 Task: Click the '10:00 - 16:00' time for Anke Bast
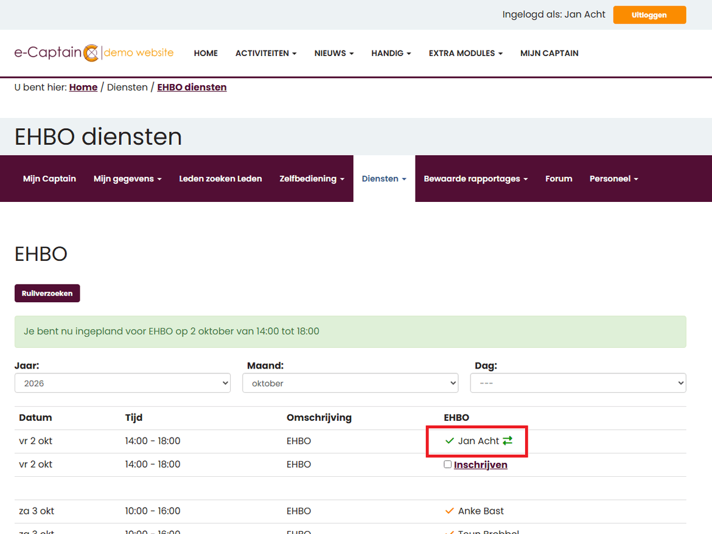pyautogui.click(x=153, y=511)
